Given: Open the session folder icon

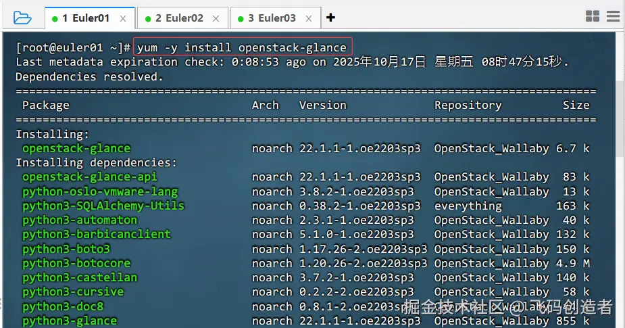Looking at the screenshot, I should (x=22, y=18).
